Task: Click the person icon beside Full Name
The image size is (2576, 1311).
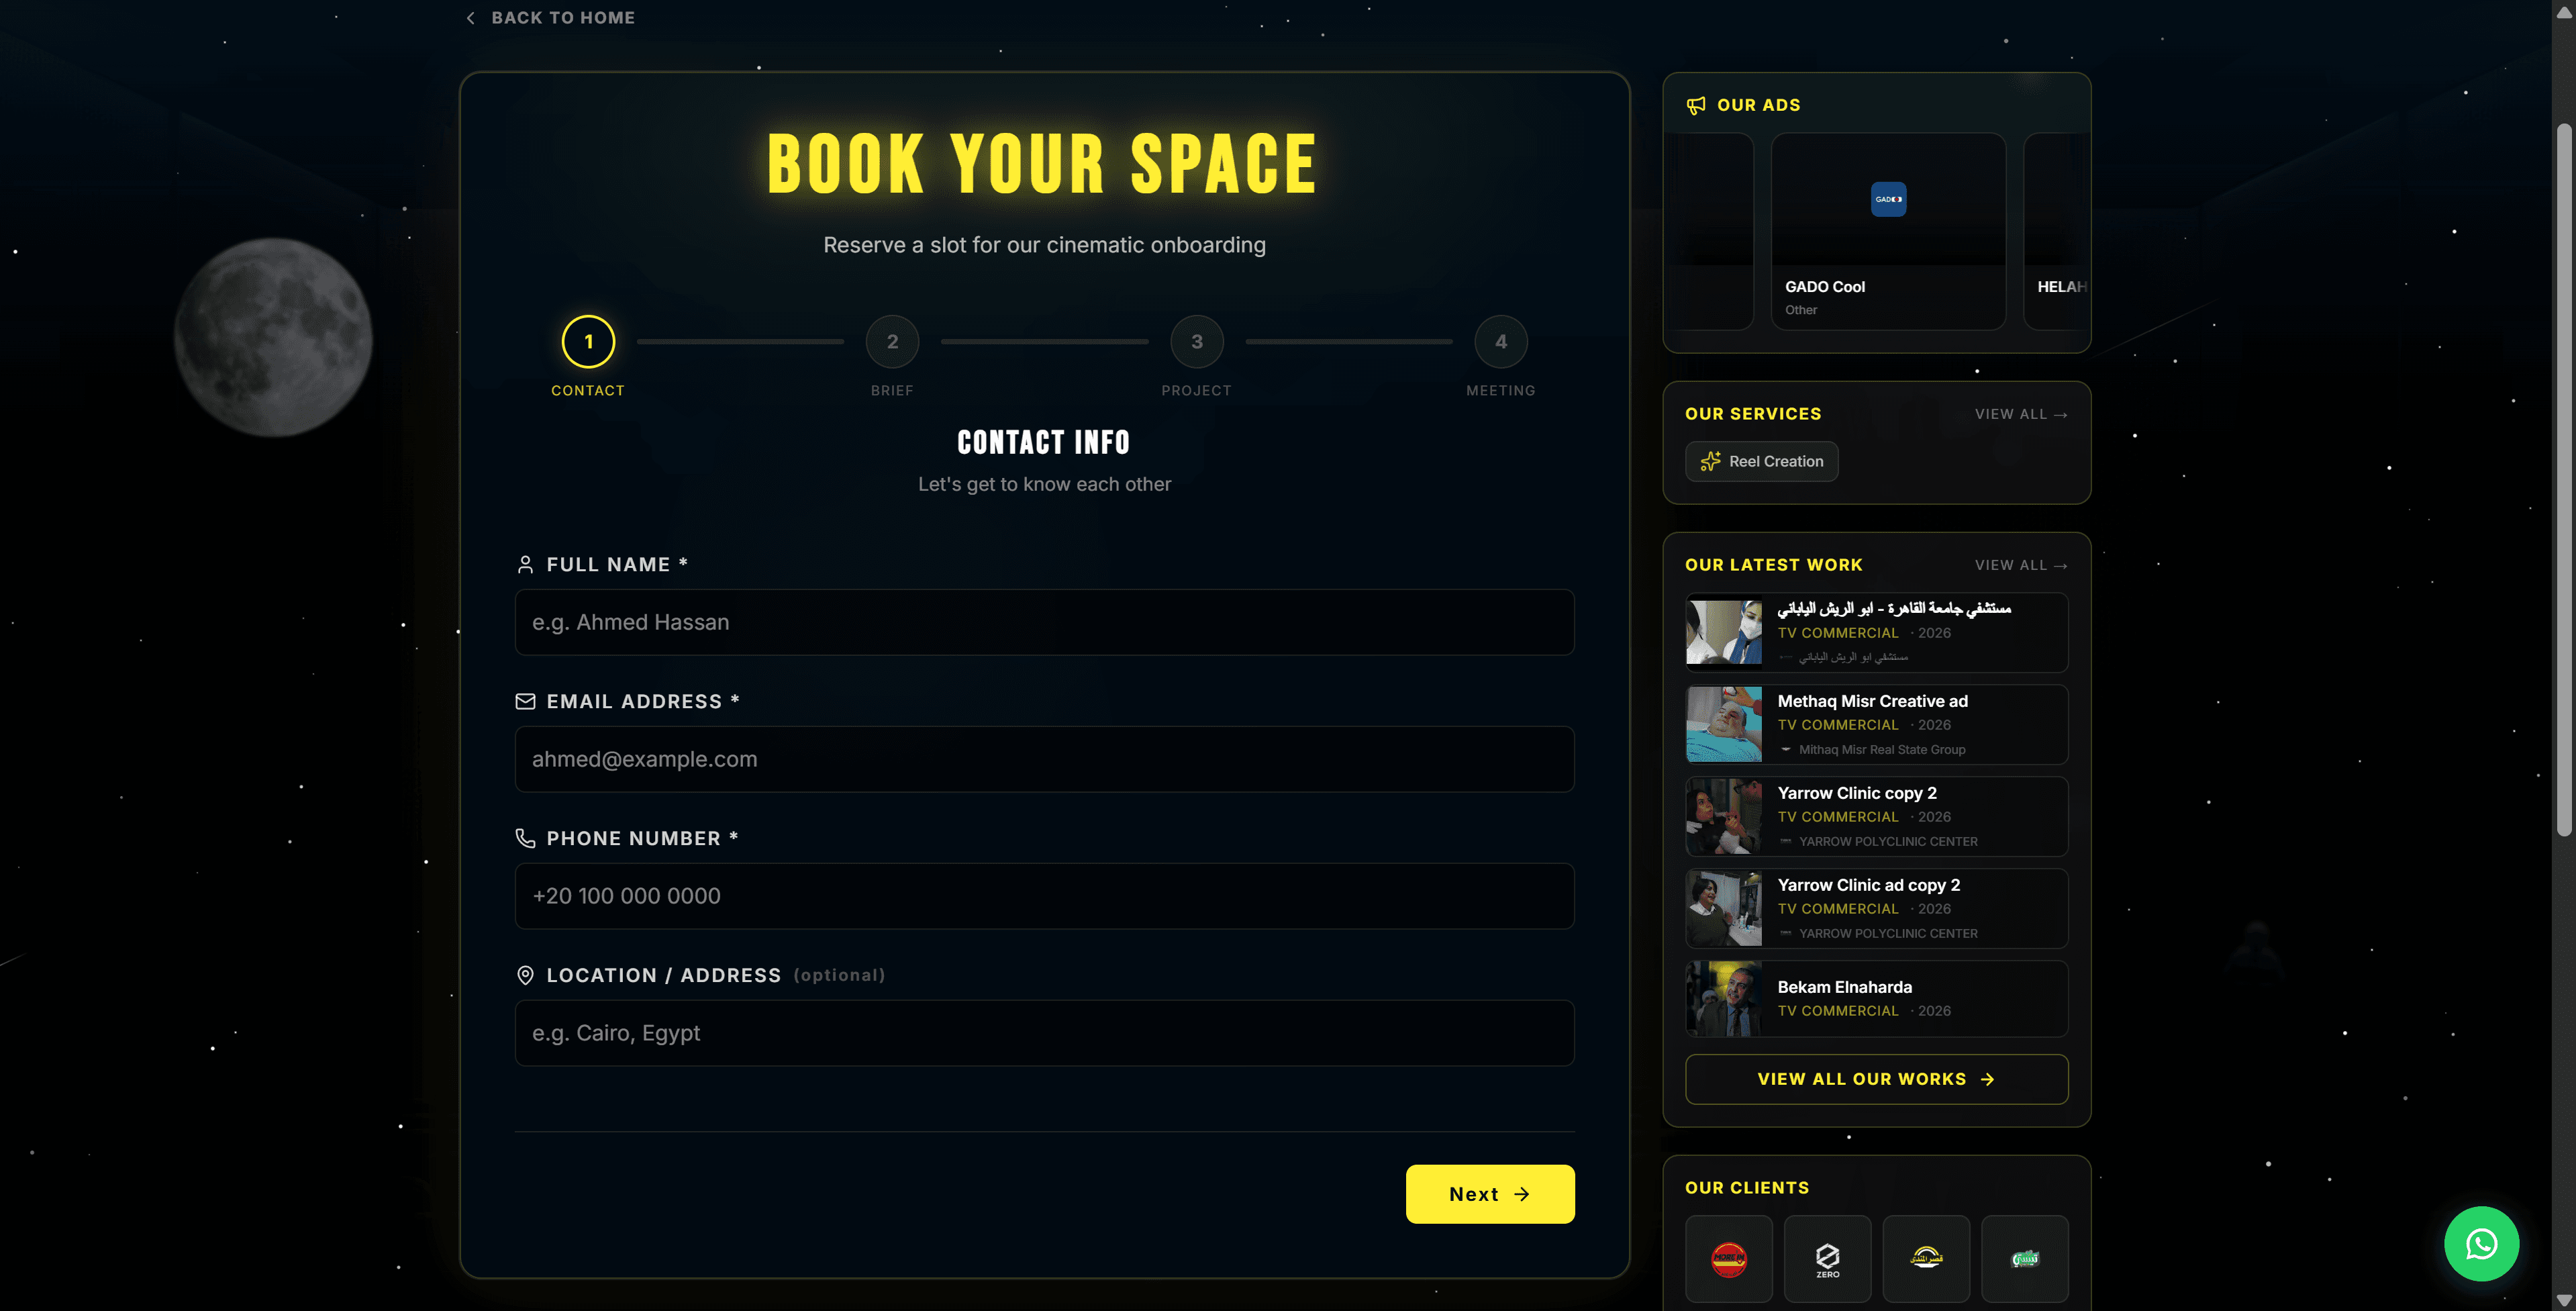Action: coord(525,564)
